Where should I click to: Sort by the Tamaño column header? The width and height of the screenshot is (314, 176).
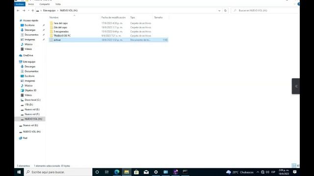158,18
